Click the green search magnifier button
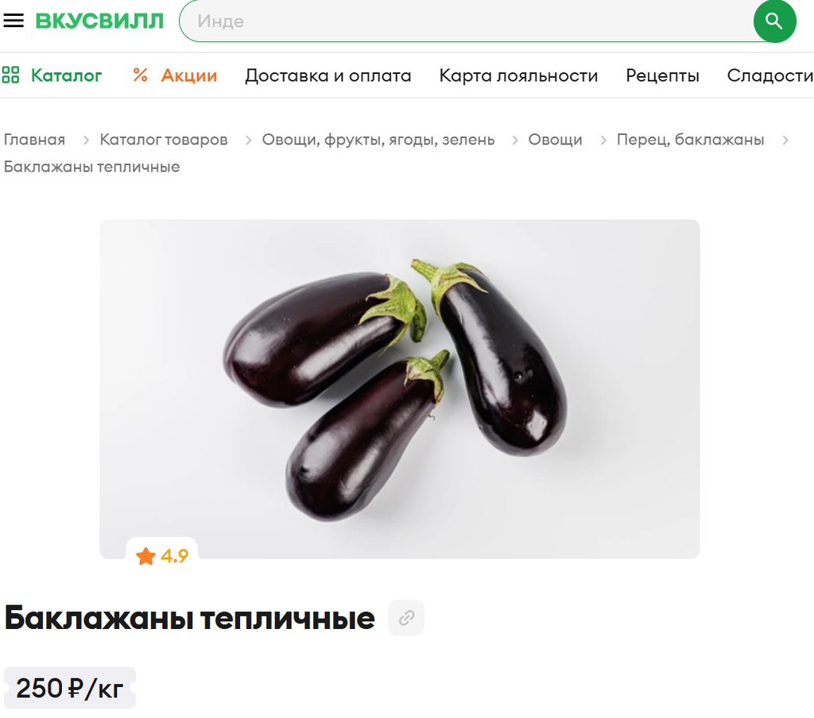This screenshot has width=814, height=718. pos(774,21)
